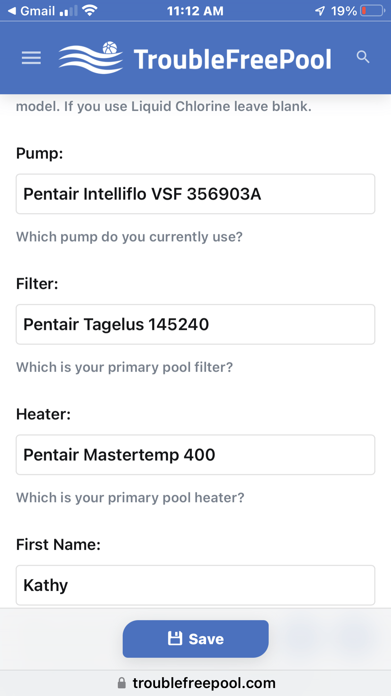Focus the Pump input field
This screenshot has height=696, width=391.
point(195,194)
